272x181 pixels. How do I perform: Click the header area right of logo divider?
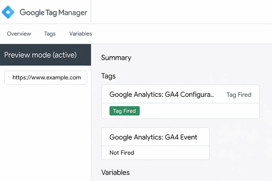click(x=181, y=12)
